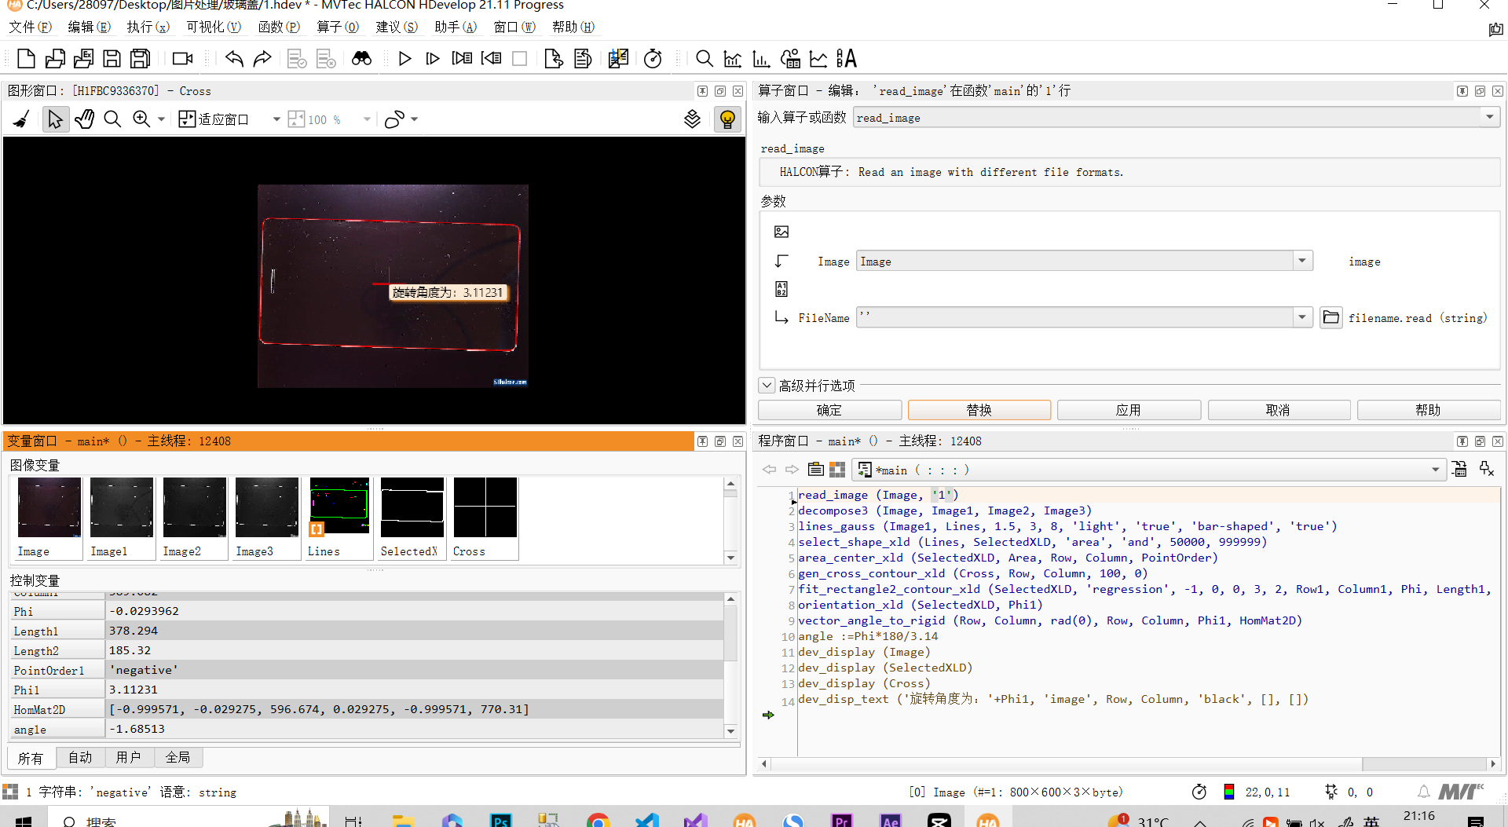This screenshot has height=827, width=1508.
Task: Redo the last undone edit
Action: [262, 58]
